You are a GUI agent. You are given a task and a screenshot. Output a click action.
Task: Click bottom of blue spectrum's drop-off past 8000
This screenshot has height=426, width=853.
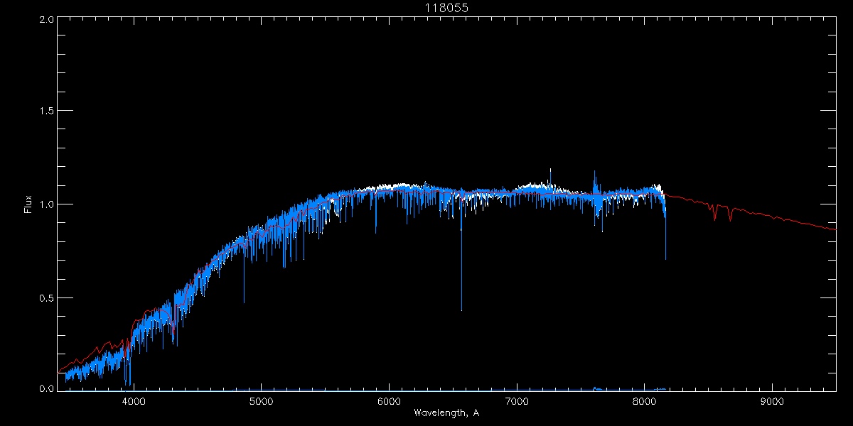click(666, 258)
